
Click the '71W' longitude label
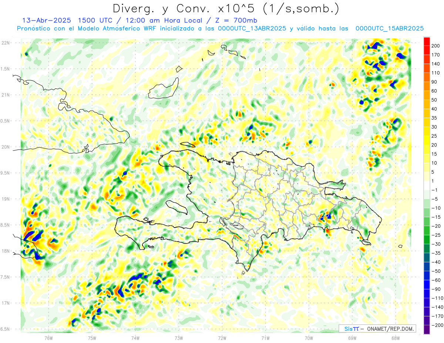click(265, 338)
